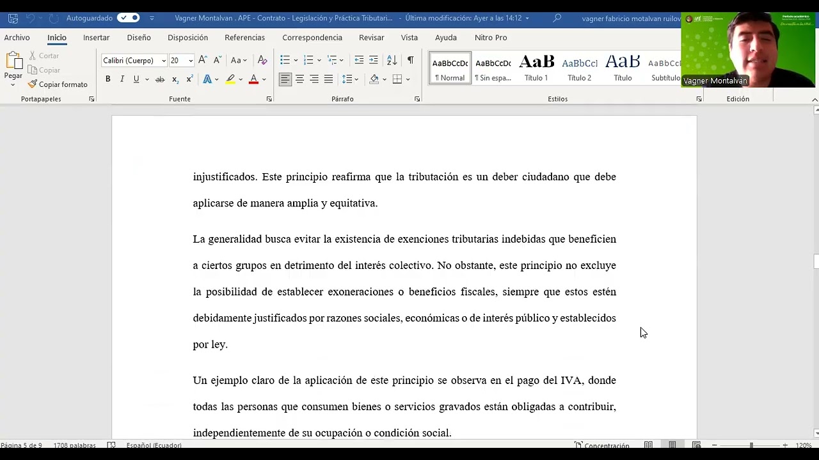This screenshot has height=460, width=819.
Task: Apply the Título 1 style
Action: (x=536, y=68)
